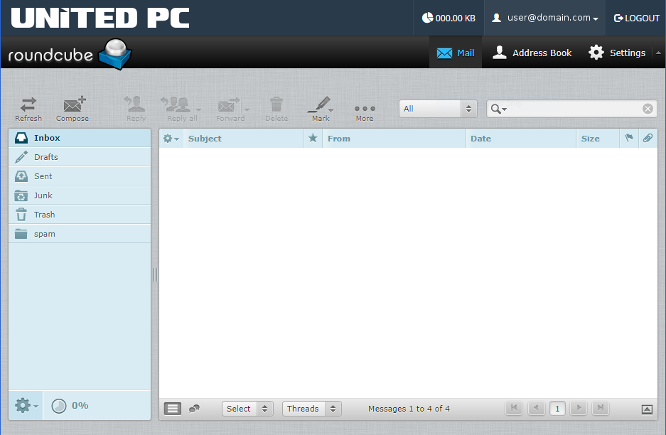
Task: Toggle the message list layout icon
Action: [x=172, y=409]
